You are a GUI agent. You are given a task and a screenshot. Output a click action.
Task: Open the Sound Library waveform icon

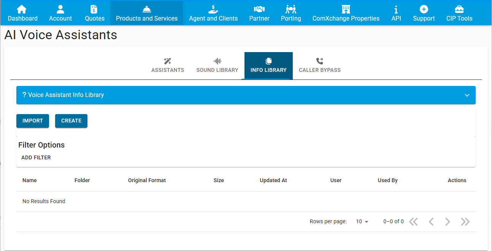pos(217,60)
